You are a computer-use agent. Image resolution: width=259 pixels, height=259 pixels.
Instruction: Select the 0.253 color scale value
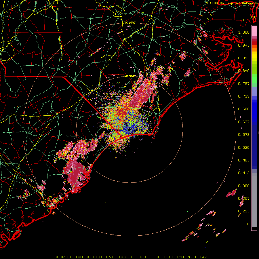tap(244, 211)
